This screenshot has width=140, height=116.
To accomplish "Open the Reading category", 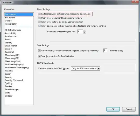I will (x=9, y=71).
